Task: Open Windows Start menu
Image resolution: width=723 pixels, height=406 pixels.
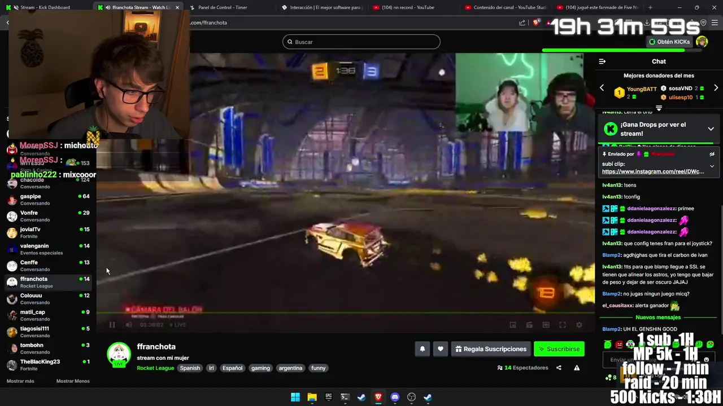Action: [x=295, y=397]
